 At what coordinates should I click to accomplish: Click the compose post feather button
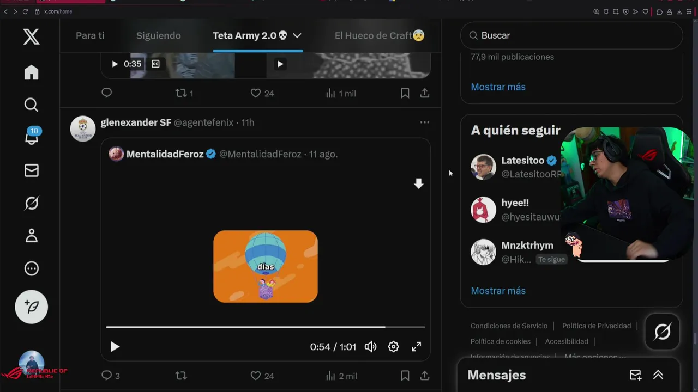click(x=31, y=307)
